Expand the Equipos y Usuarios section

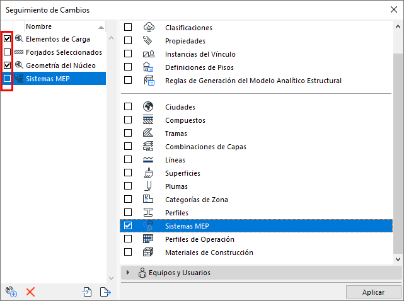pos(128,273)
